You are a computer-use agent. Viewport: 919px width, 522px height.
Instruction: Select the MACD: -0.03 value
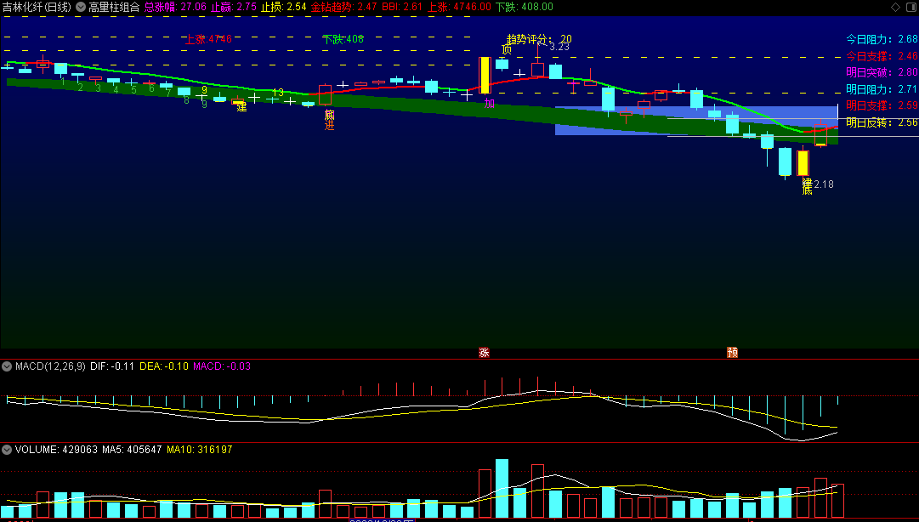tap(222, 366)
